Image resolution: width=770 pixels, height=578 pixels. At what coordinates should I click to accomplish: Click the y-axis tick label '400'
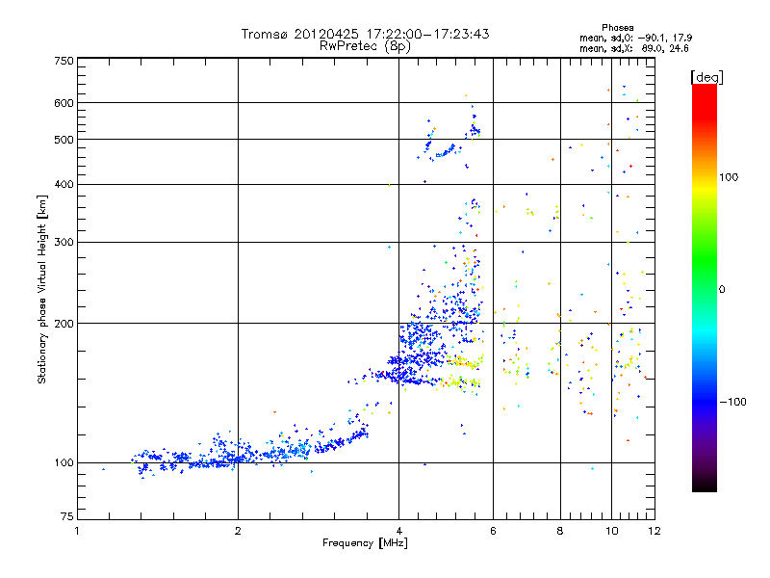[x=64, y=185]
